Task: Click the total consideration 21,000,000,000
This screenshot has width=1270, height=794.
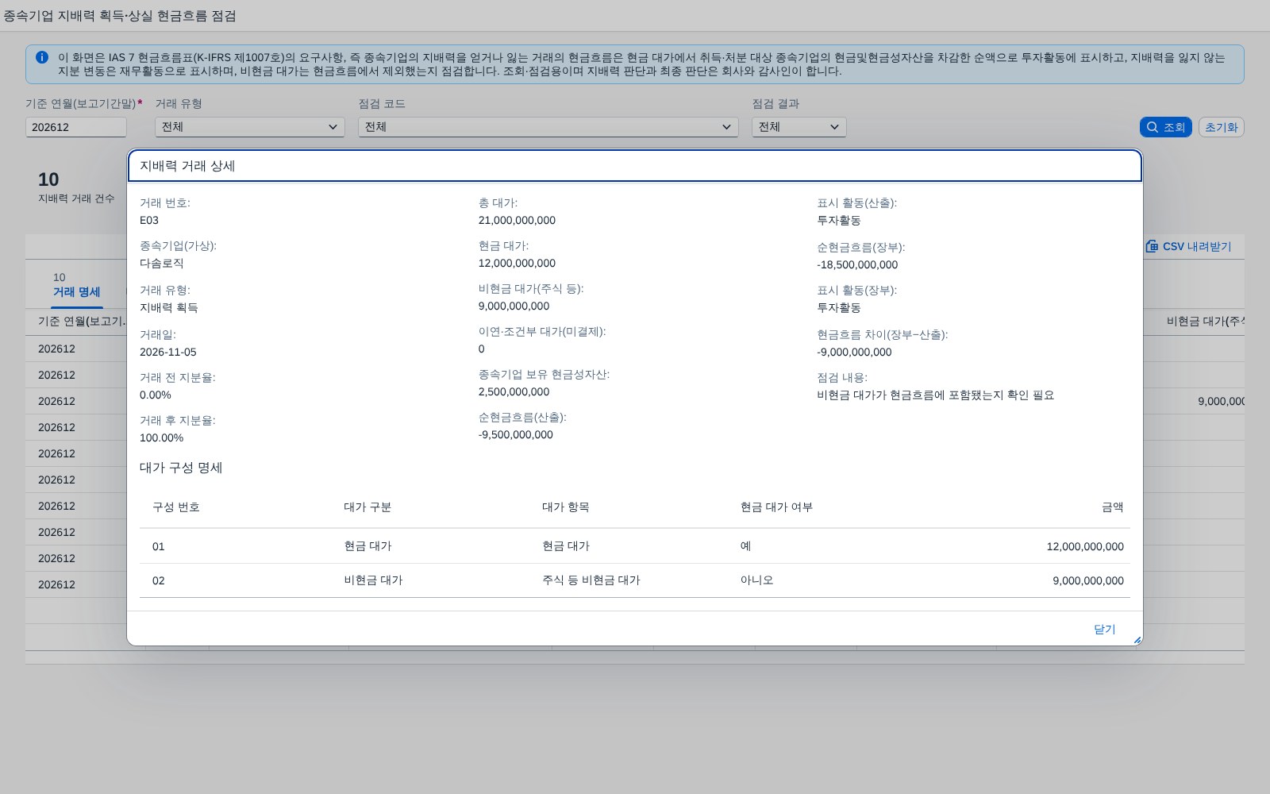Action: [517, 221]
